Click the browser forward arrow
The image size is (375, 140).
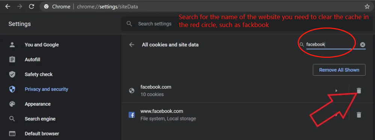pyautogui.click(x=20, y=7)
